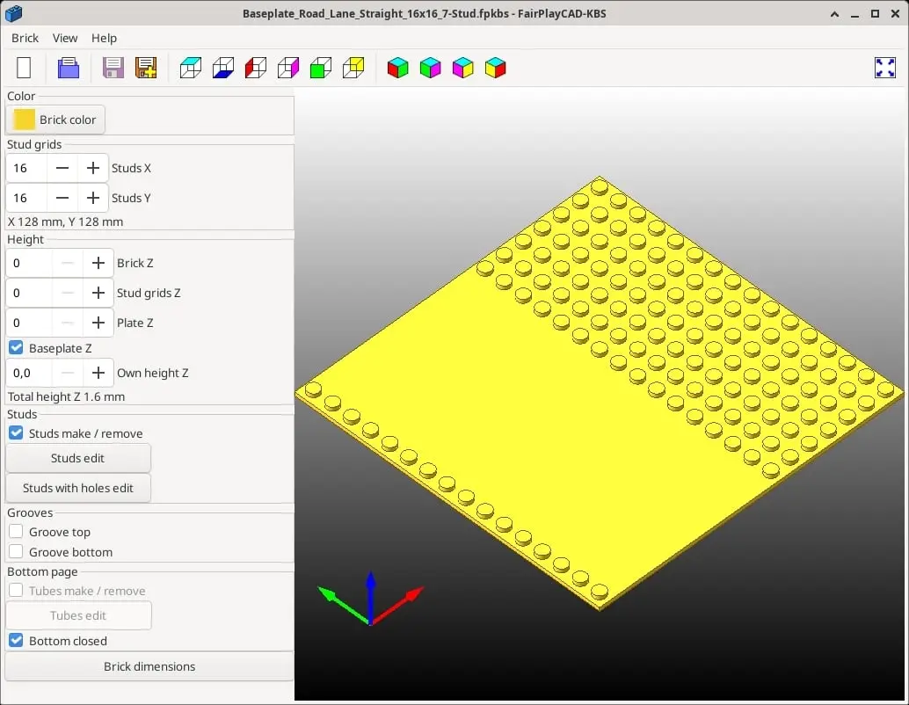Select the magenta-faced wireframe cube view
Screen dimensions: 909x705
pyautogui.click(x=288, y=68)
